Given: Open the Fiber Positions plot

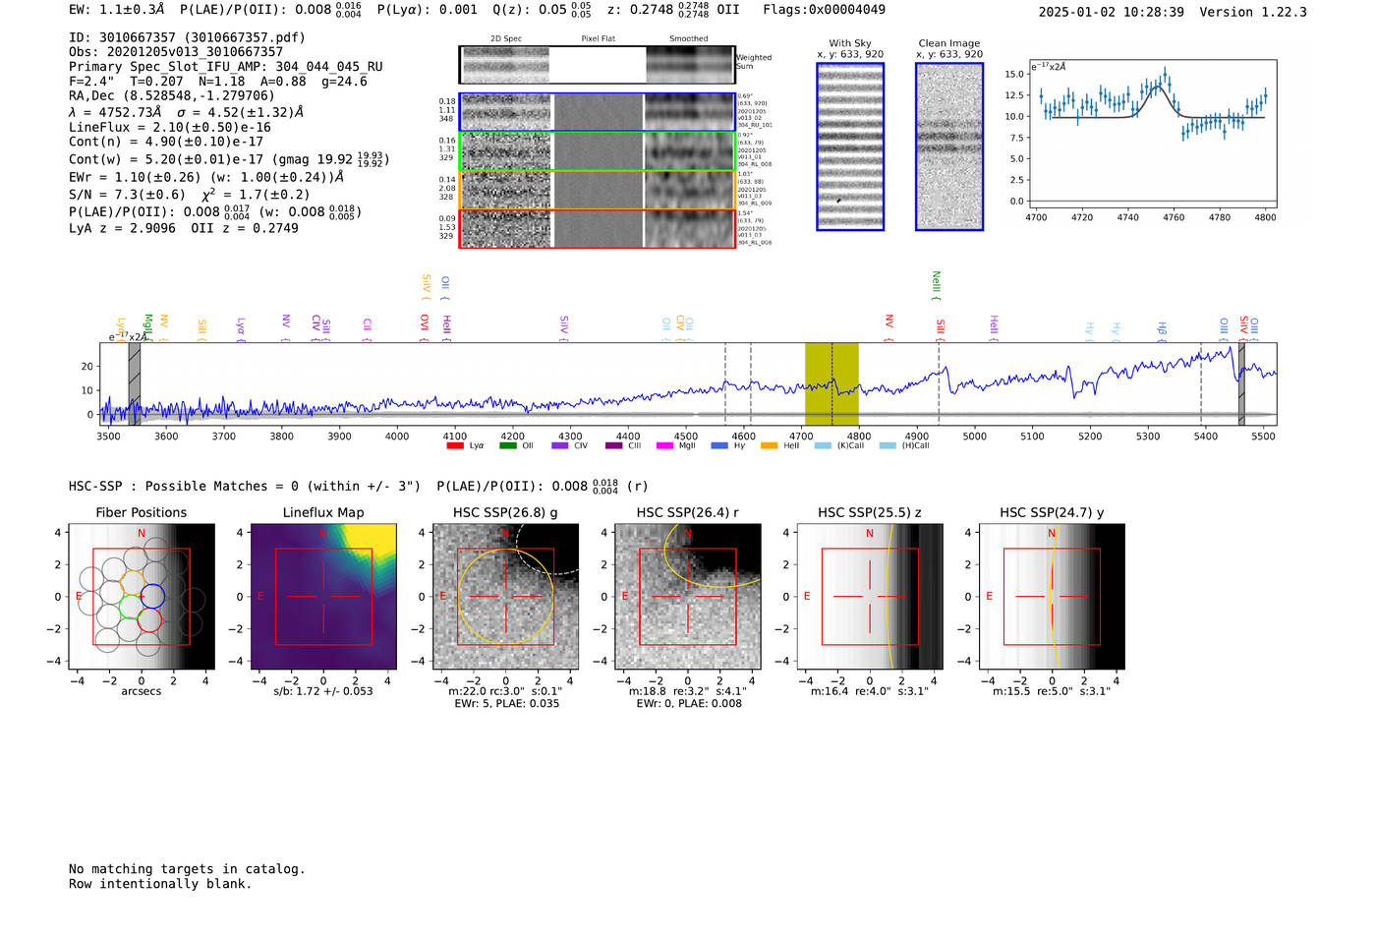Looking at the screenshot, I should point(142,597).
